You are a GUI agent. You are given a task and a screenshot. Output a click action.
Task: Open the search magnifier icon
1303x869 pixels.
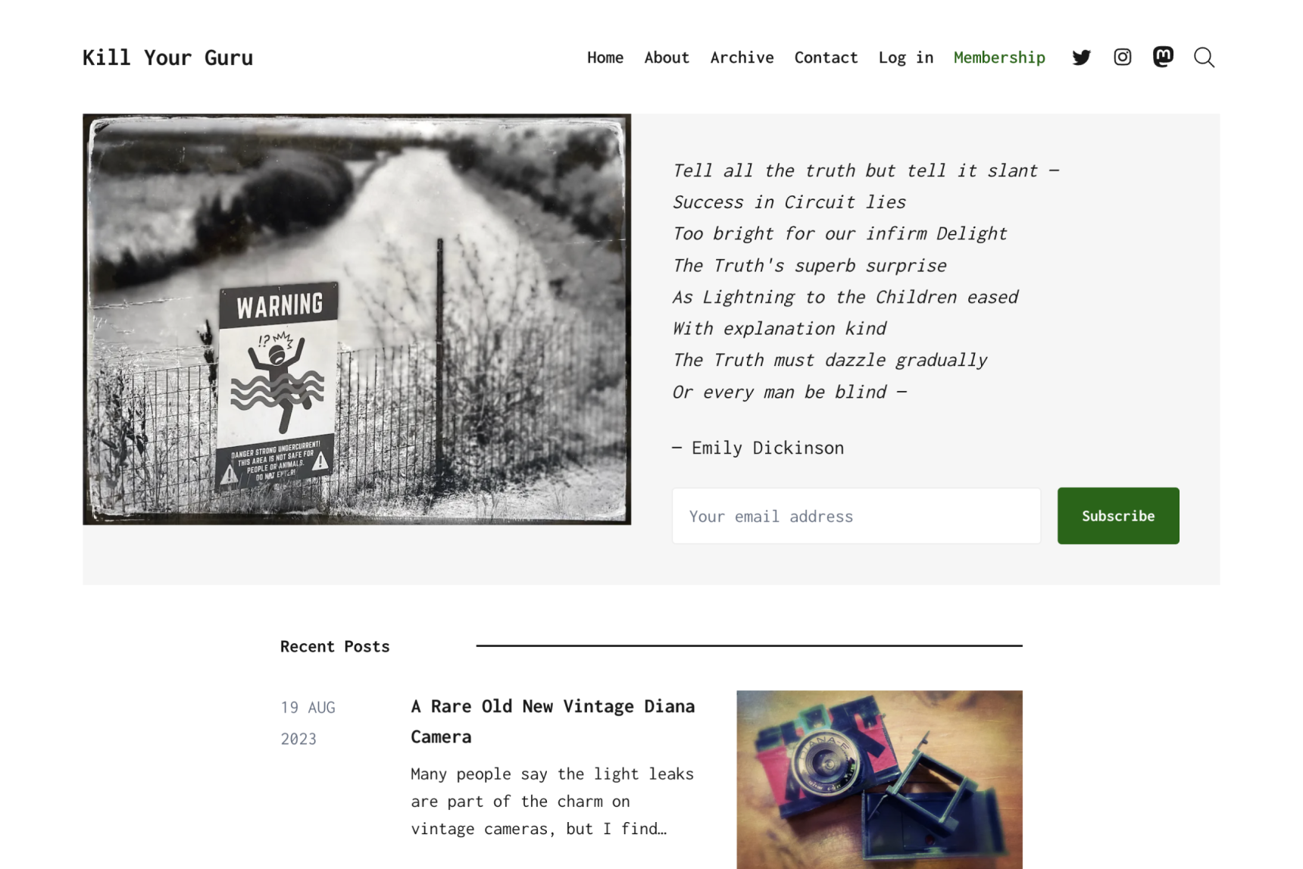1204,58
